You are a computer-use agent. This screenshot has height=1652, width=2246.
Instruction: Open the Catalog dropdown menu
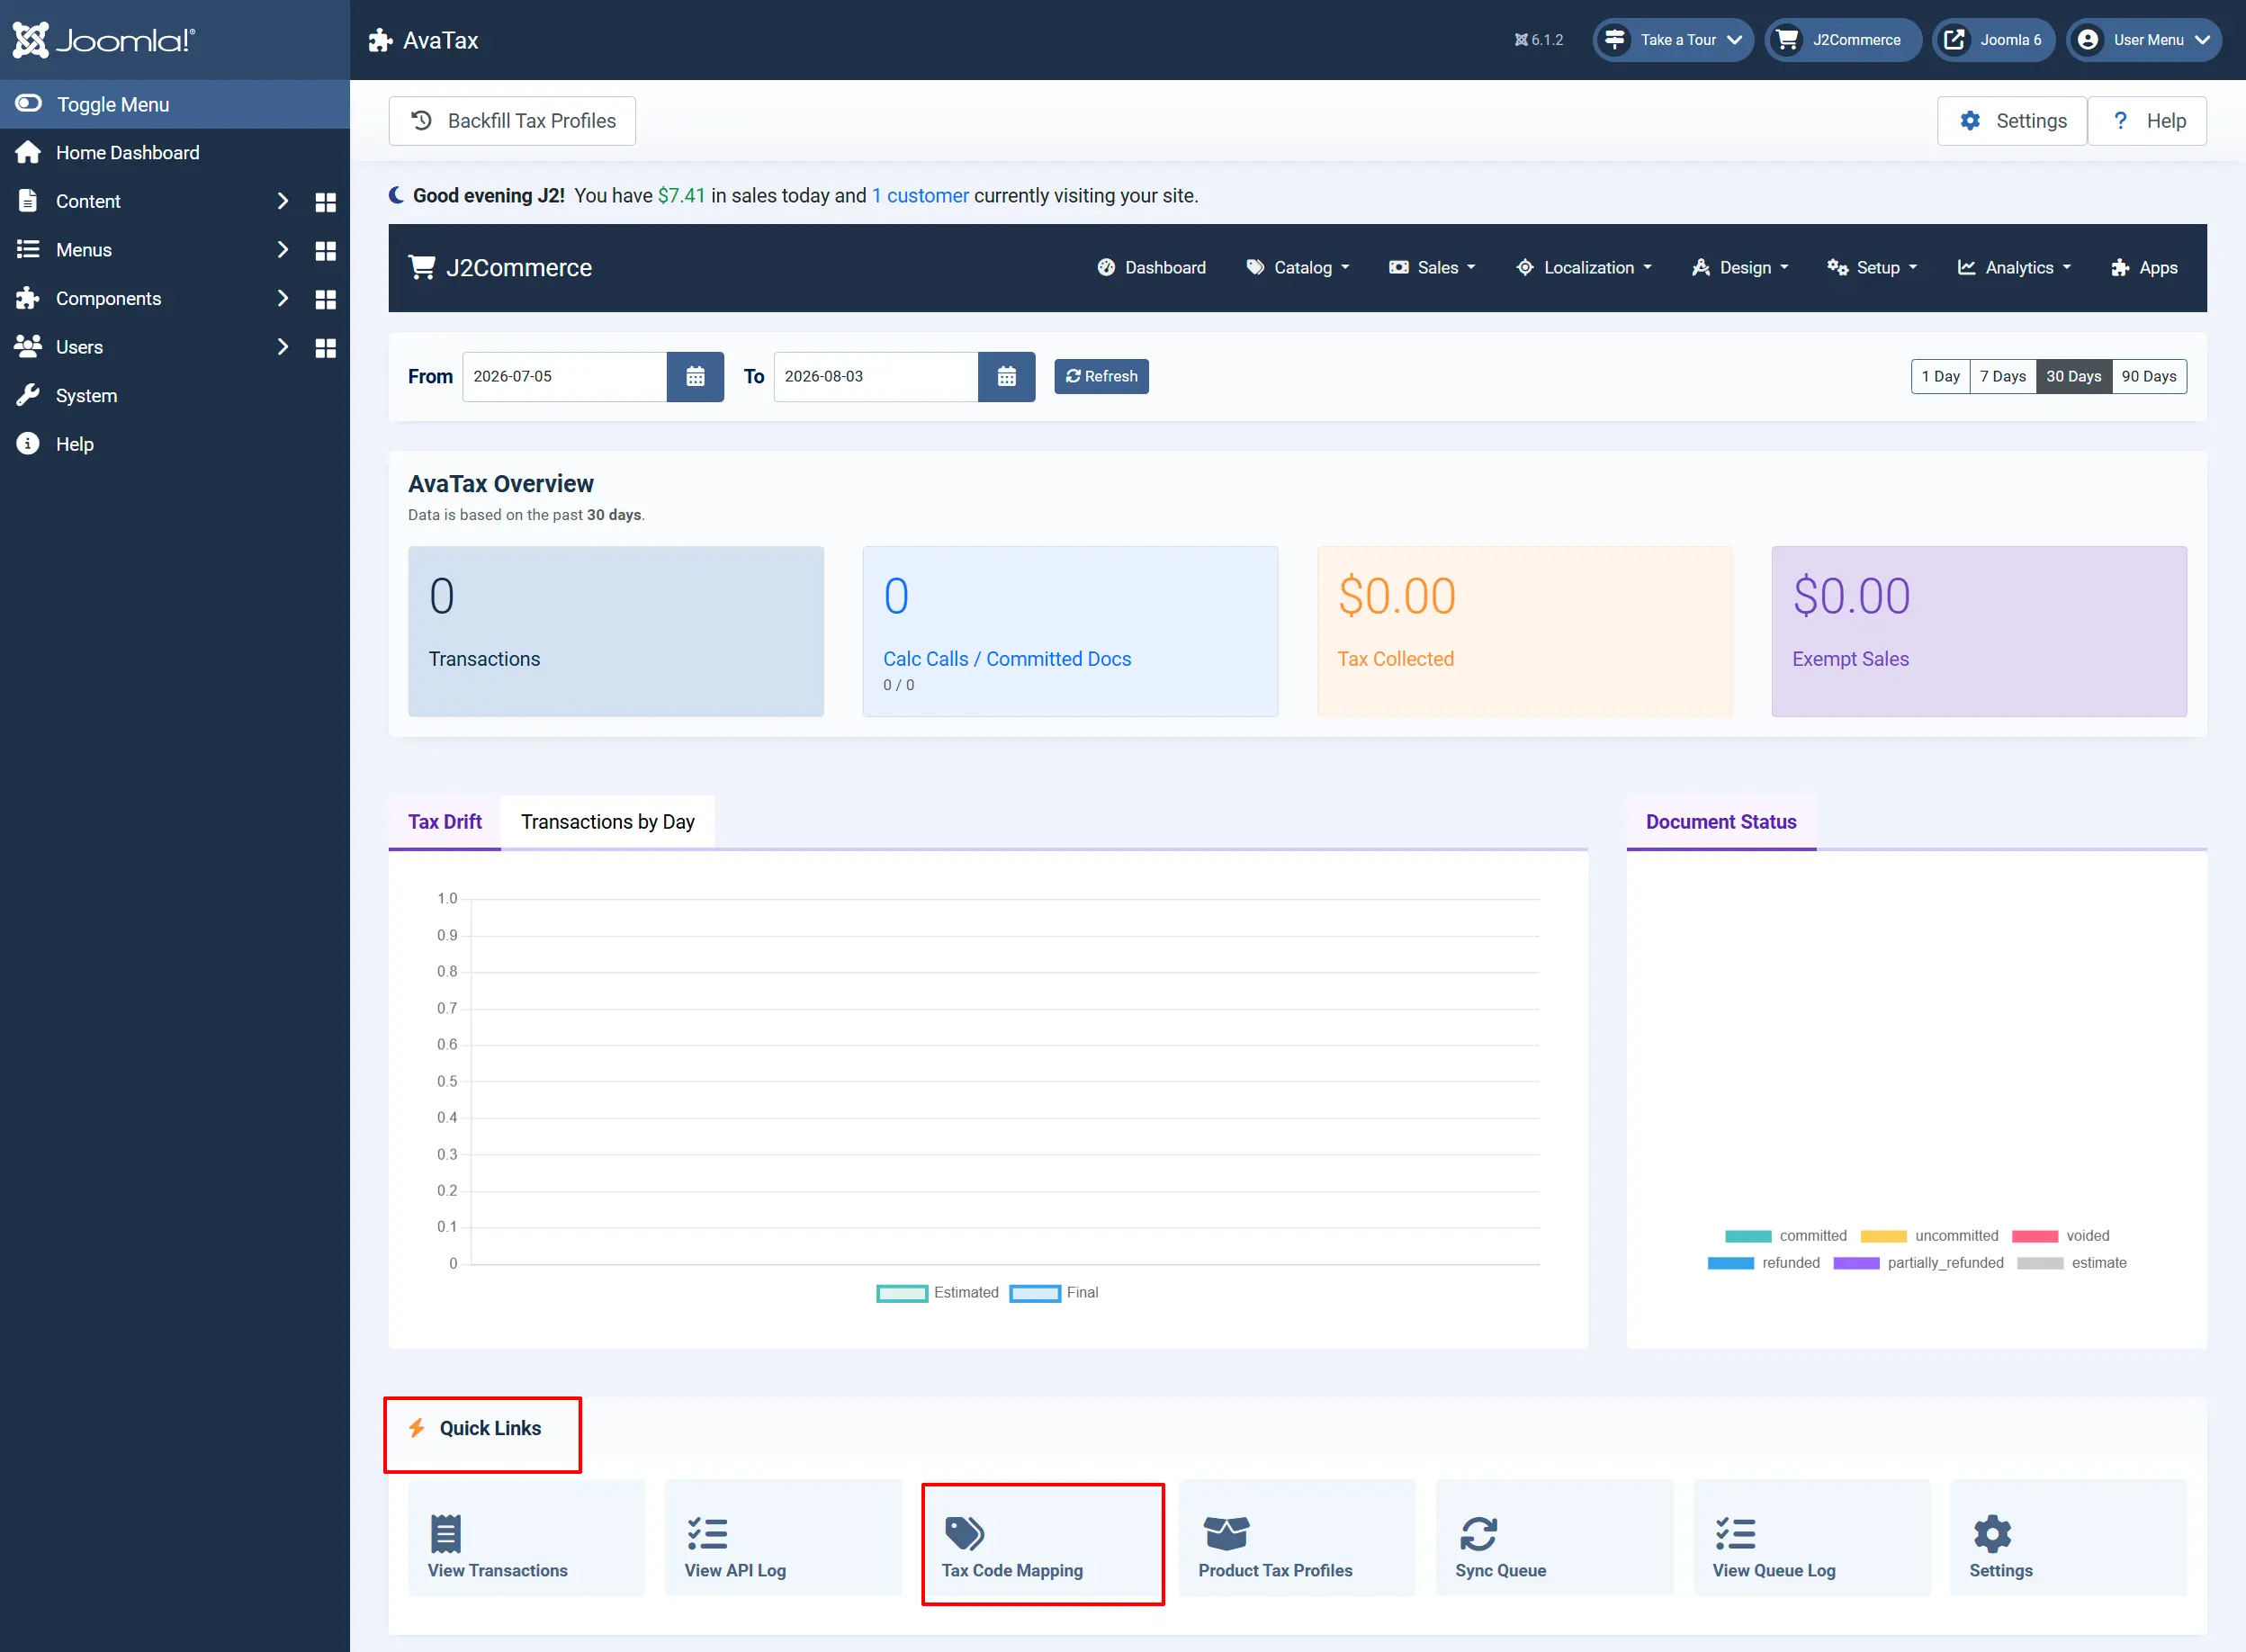click(1297, 268)
